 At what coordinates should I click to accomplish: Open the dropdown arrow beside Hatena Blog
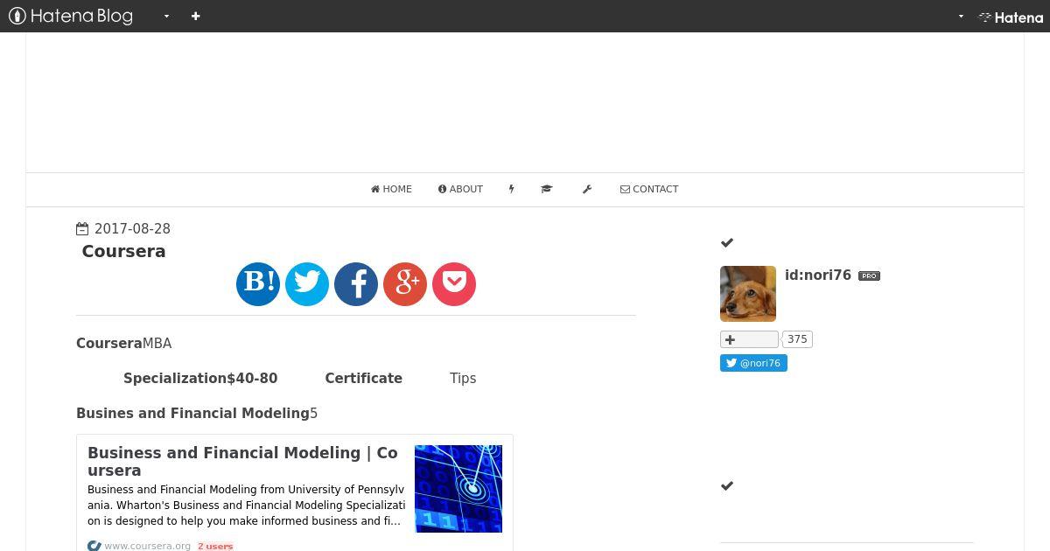coord(166,16)
